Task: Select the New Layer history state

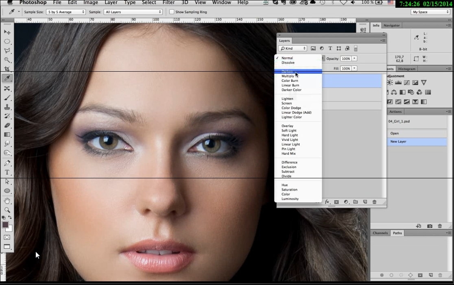Action: [417, 142]
